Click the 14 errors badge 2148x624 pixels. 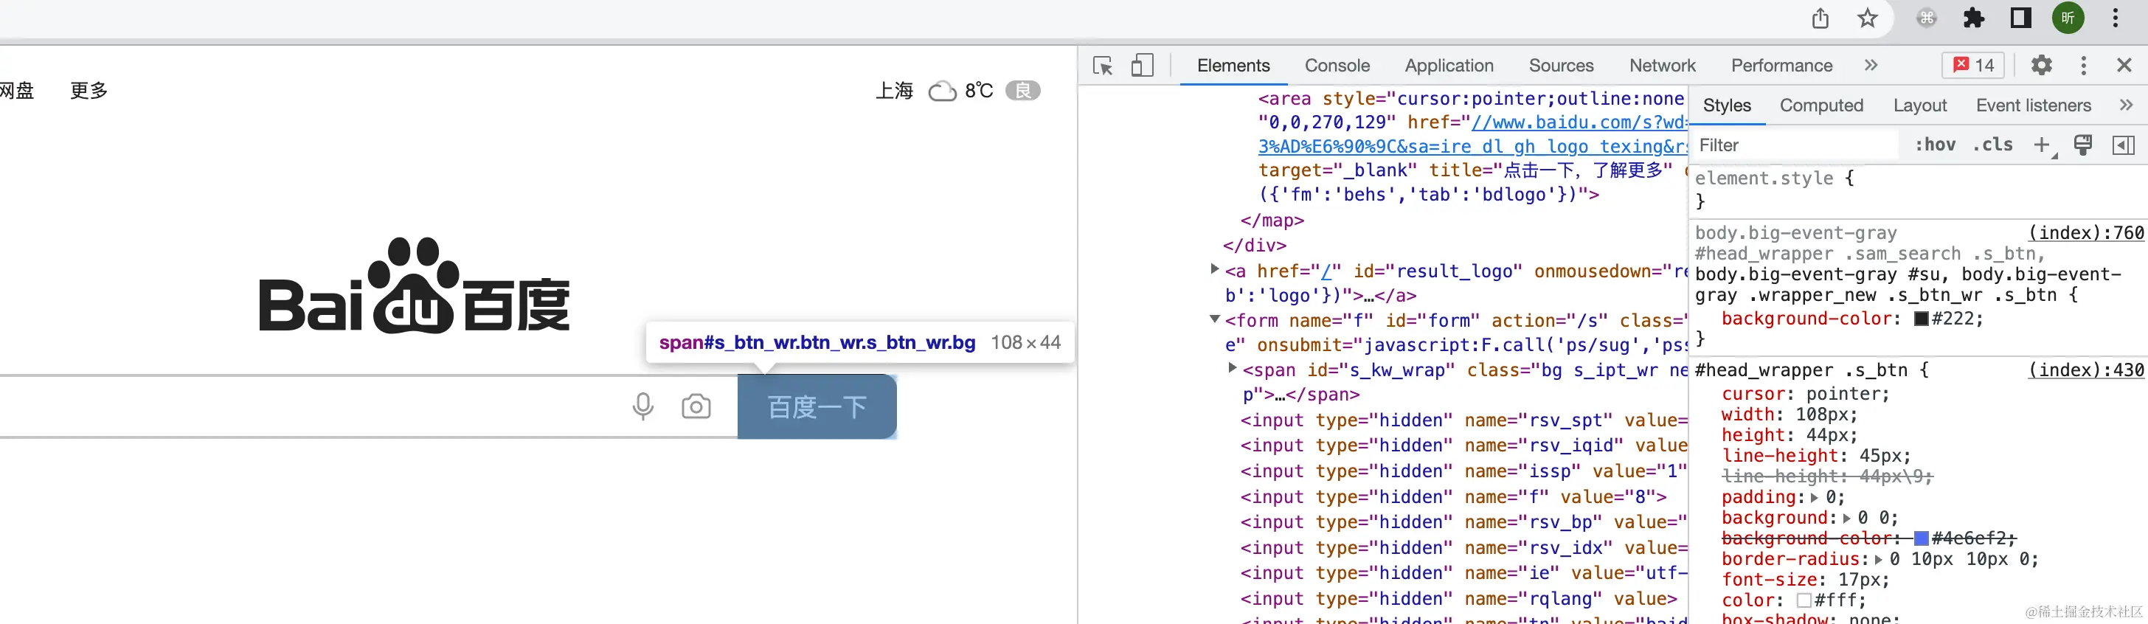pyautogui.click(x=1973, y=65)
